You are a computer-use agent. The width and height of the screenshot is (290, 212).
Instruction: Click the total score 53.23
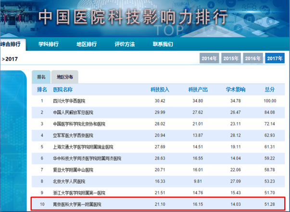(270, 182)
